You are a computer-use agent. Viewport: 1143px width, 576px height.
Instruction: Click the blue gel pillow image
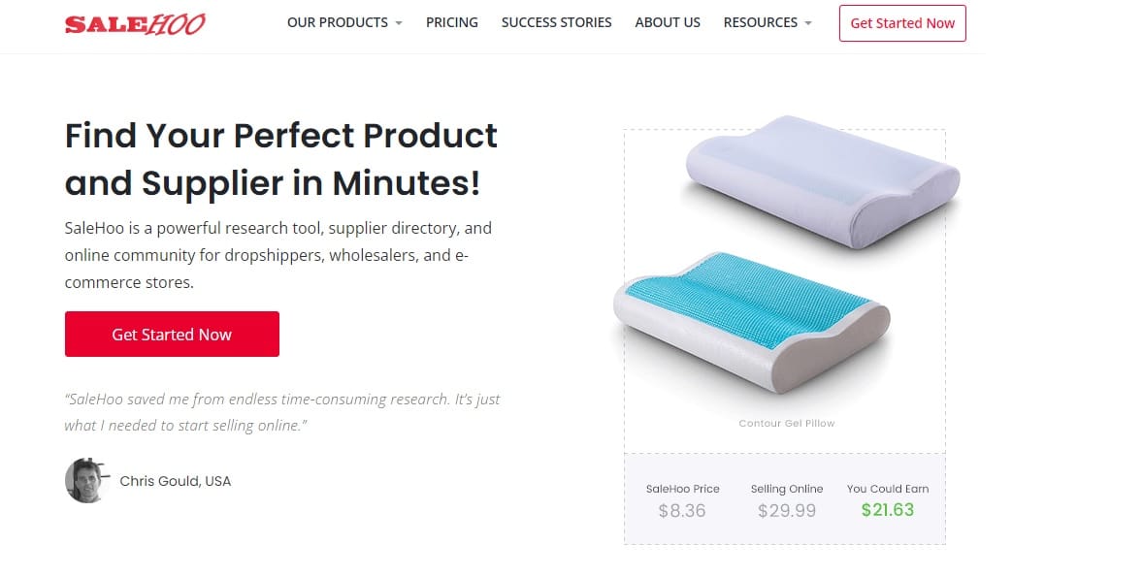coord(752,323)
